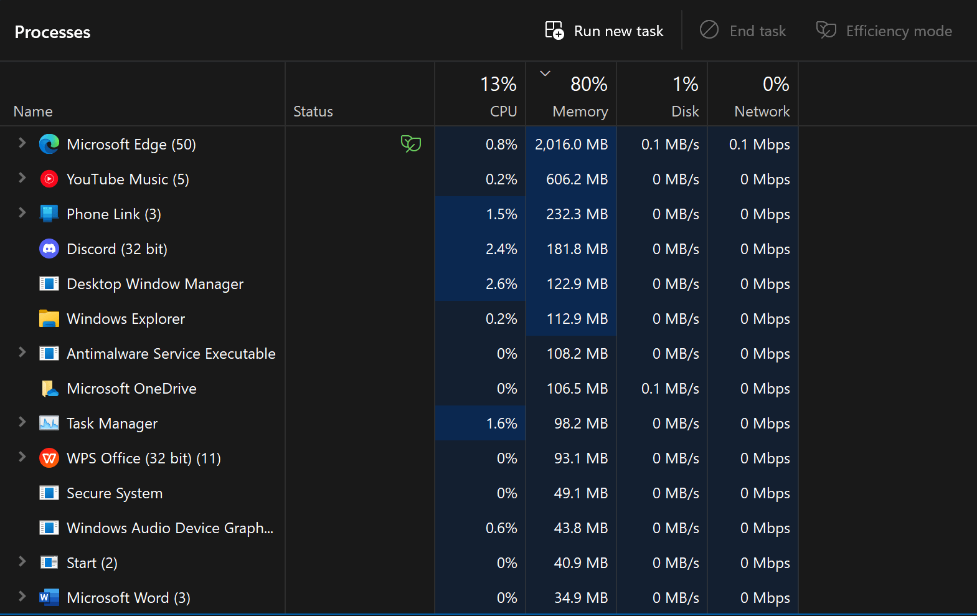Expand the Task Manager process group
The image size is (977, 616).
(x=22, y=422)
